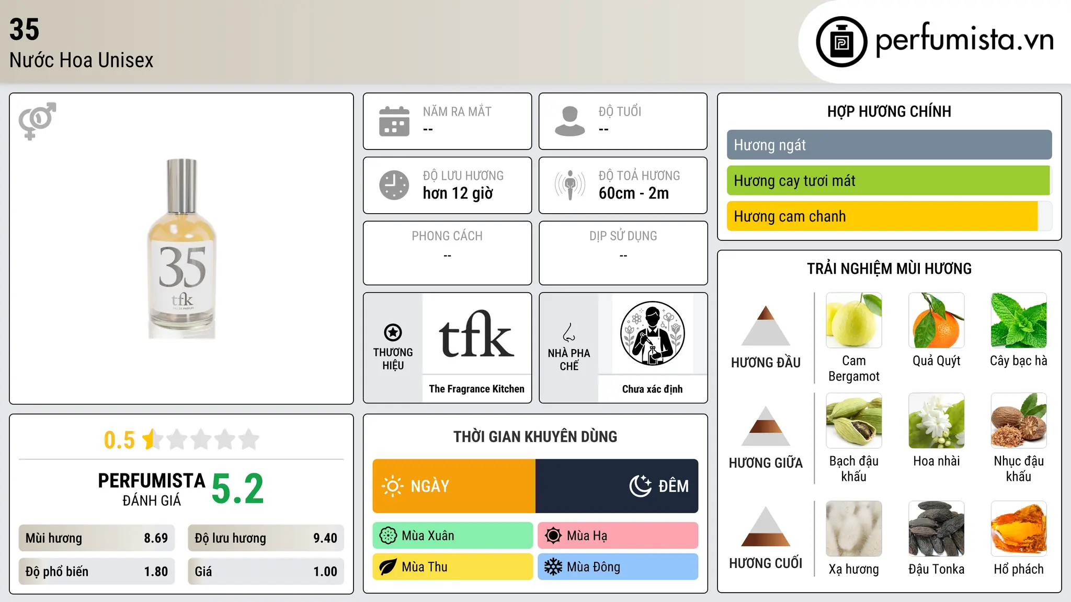1071x602 pixels.
Task: Click the Hương Đầu label
Action: (x=766, y=363)
